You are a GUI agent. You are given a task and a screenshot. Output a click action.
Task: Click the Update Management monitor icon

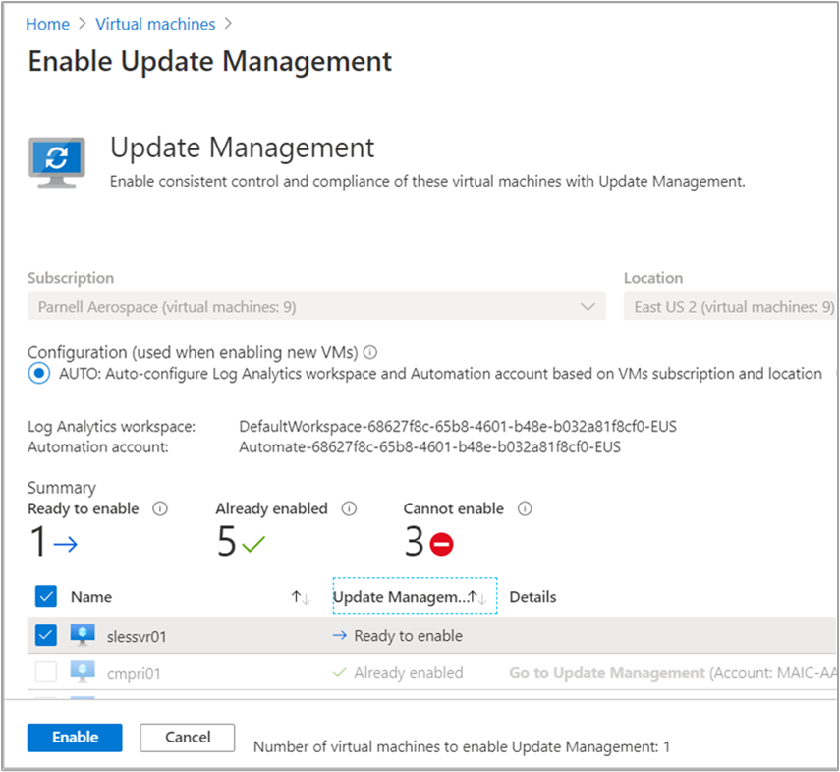coord(56,162)
